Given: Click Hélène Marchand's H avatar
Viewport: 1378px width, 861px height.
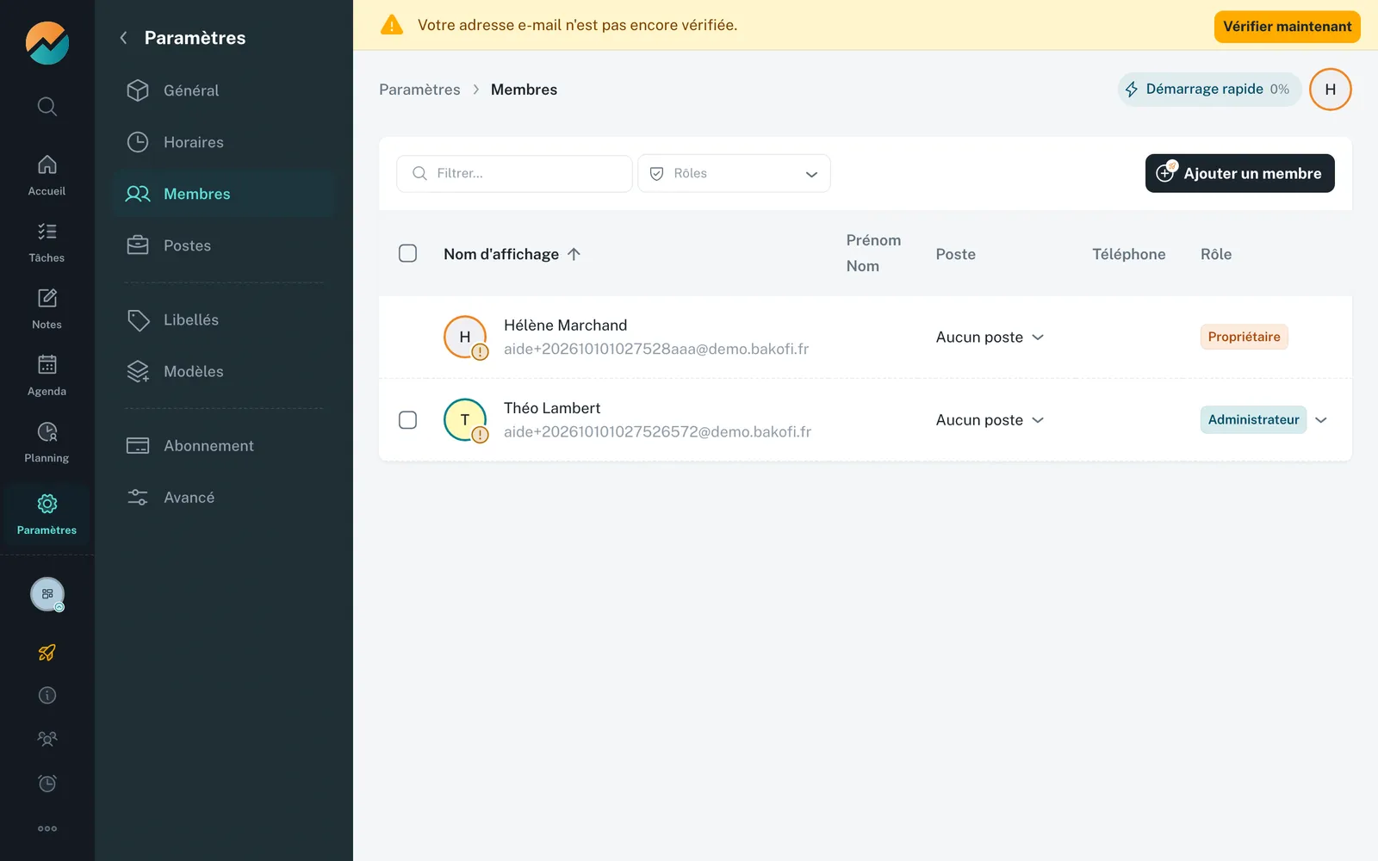Looking at the screenshot, I should tap(465, 338).
